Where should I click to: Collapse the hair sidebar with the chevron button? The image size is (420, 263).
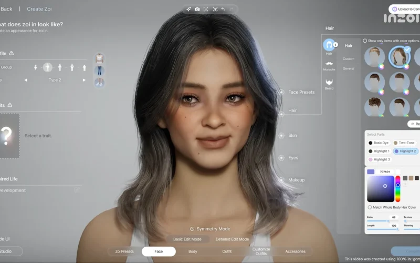(x=335, y=45)
